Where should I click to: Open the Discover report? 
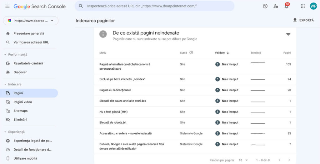pyautogui.click(x=20, y=72)
